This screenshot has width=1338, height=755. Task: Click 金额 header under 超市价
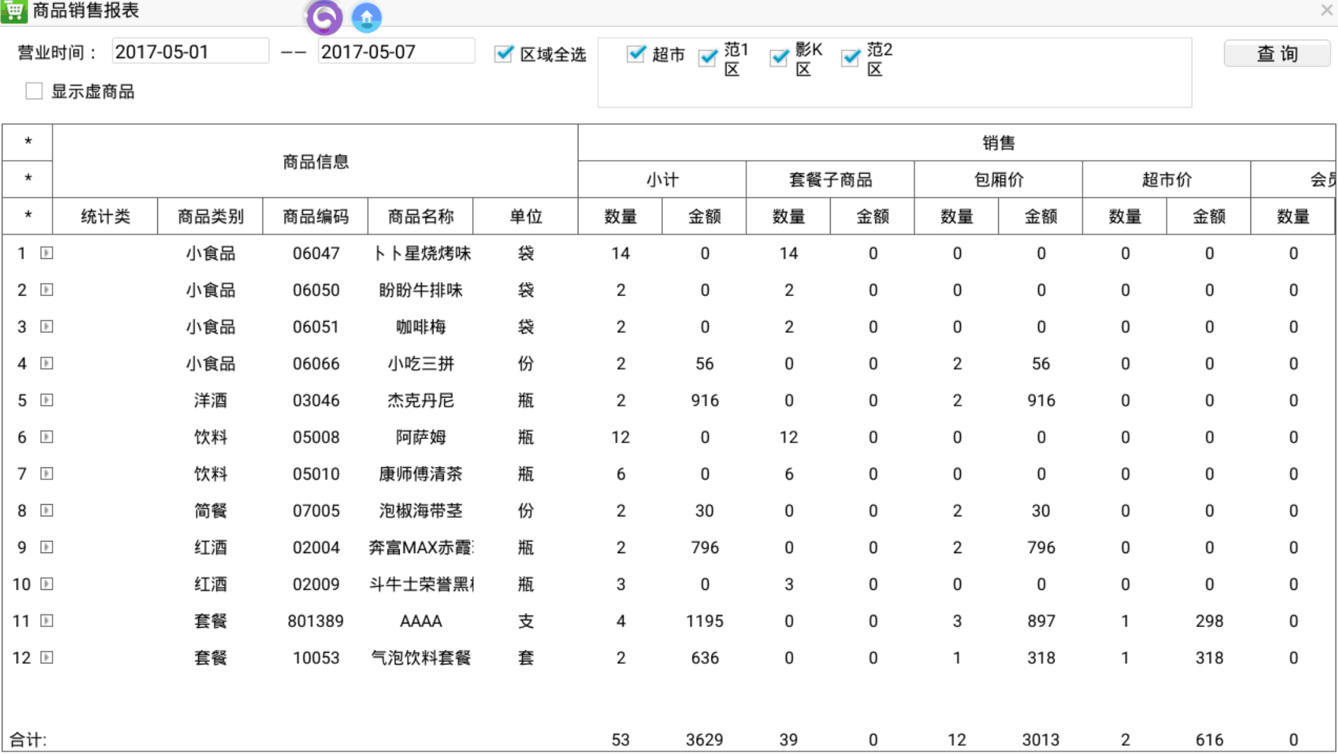tap(1209, 216)
